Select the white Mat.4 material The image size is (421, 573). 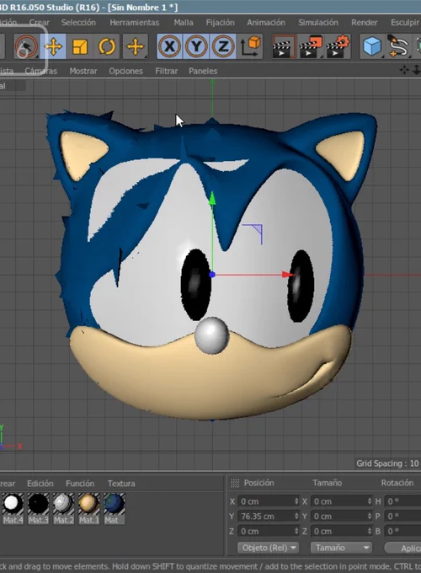click(x=13, y=508)
